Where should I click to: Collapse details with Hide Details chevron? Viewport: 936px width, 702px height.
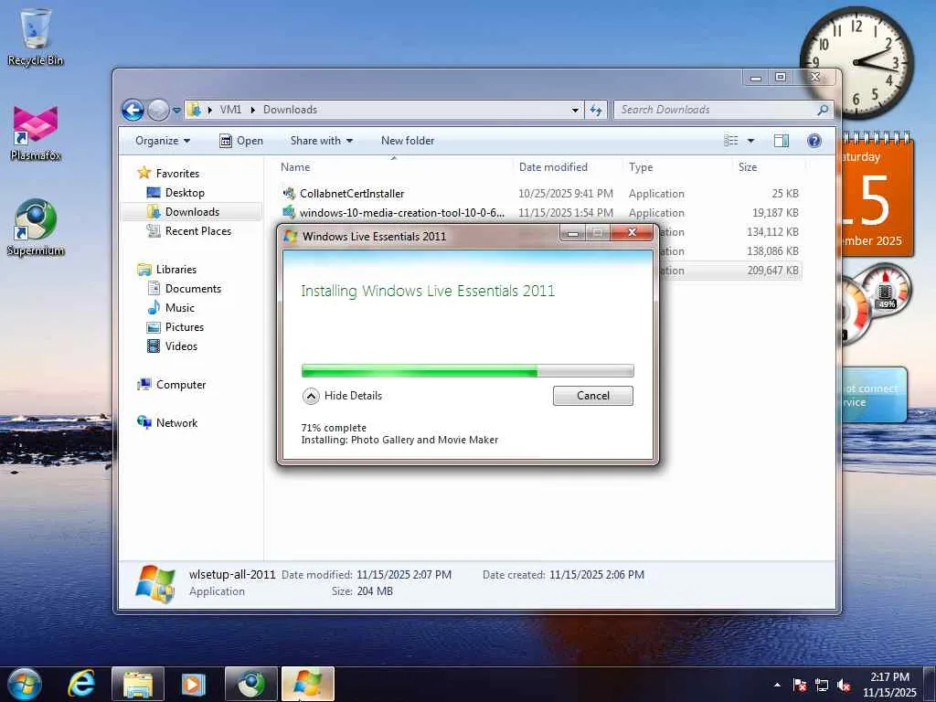point(311,396)
